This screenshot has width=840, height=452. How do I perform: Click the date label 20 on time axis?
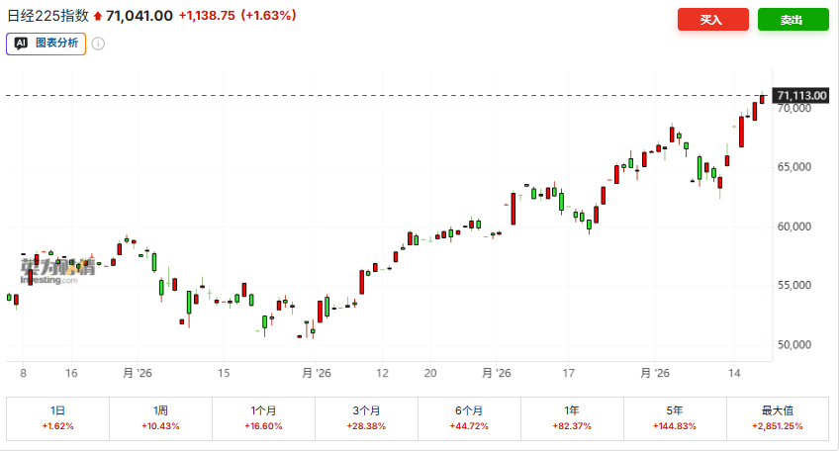(x=430, y=373)
